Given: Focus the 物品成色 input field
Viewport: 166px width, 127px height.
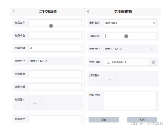Looking at the screenshot, I should pos(55,35).
